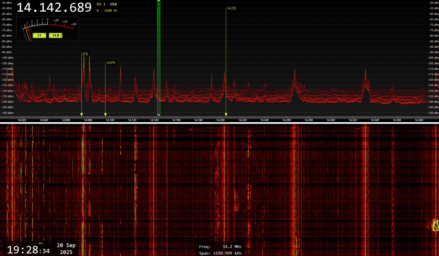Click the 14.8 SNR readout on meter
Screen dimensions: 439x256
coord(56,35)
